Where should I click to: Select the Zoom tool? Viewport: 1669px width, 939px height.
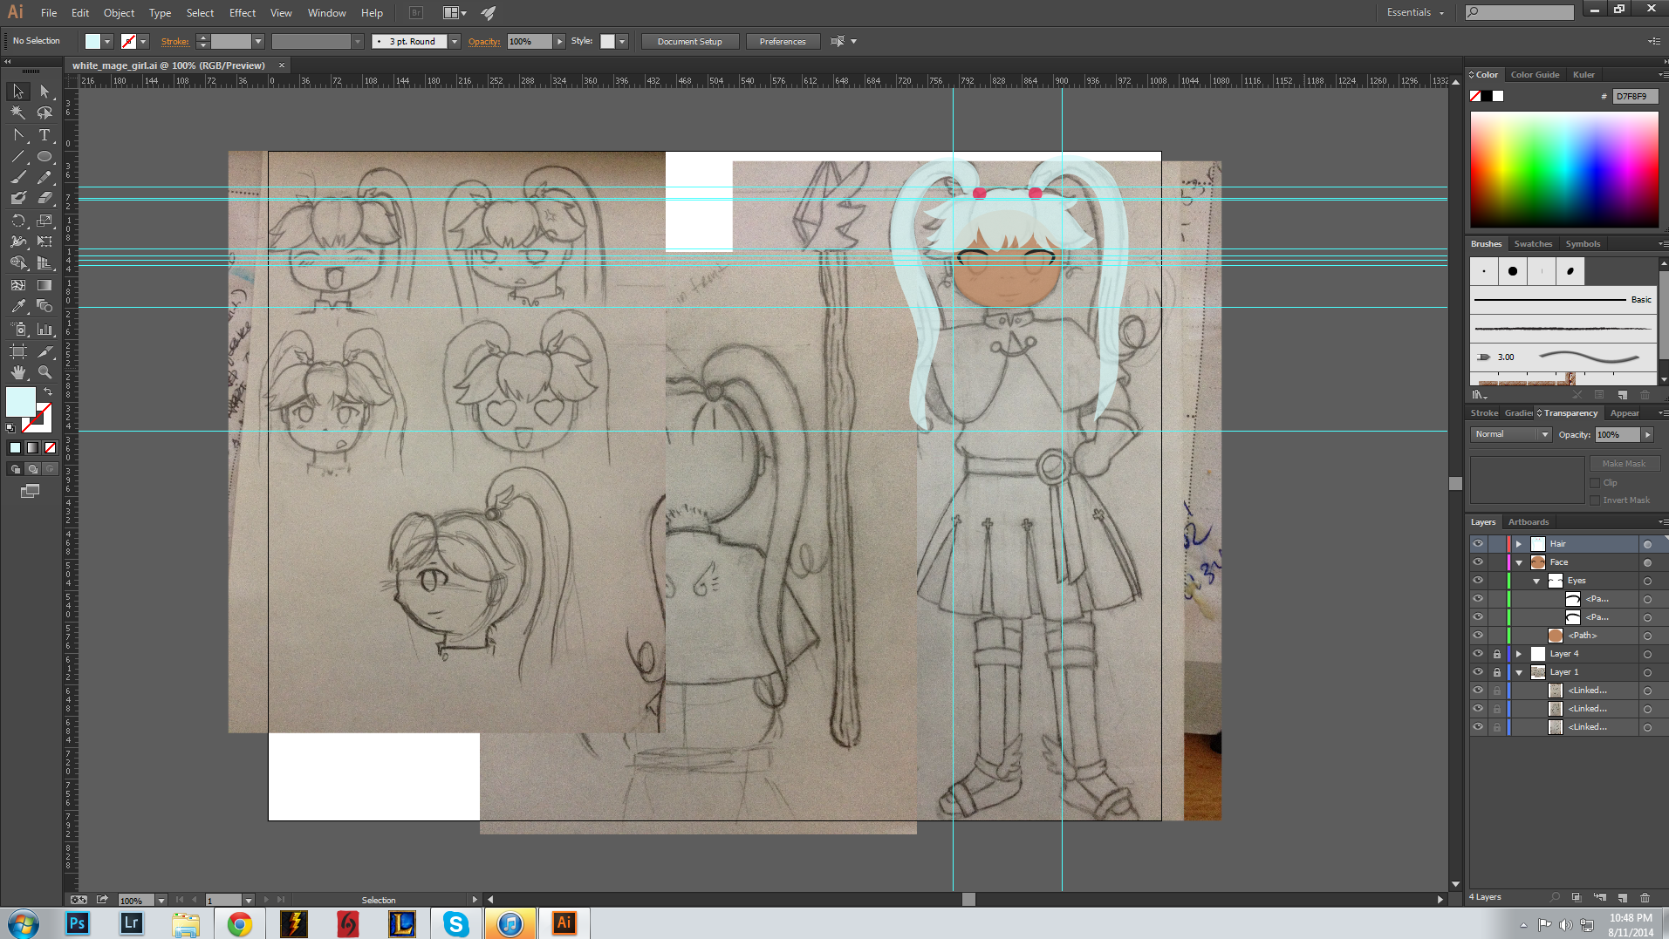point(44,372)
